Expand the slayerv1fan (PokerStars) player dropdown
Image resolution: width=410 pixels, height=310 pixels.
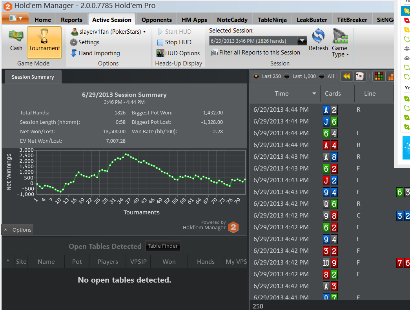pyautogui.click(x=144, y=32)
